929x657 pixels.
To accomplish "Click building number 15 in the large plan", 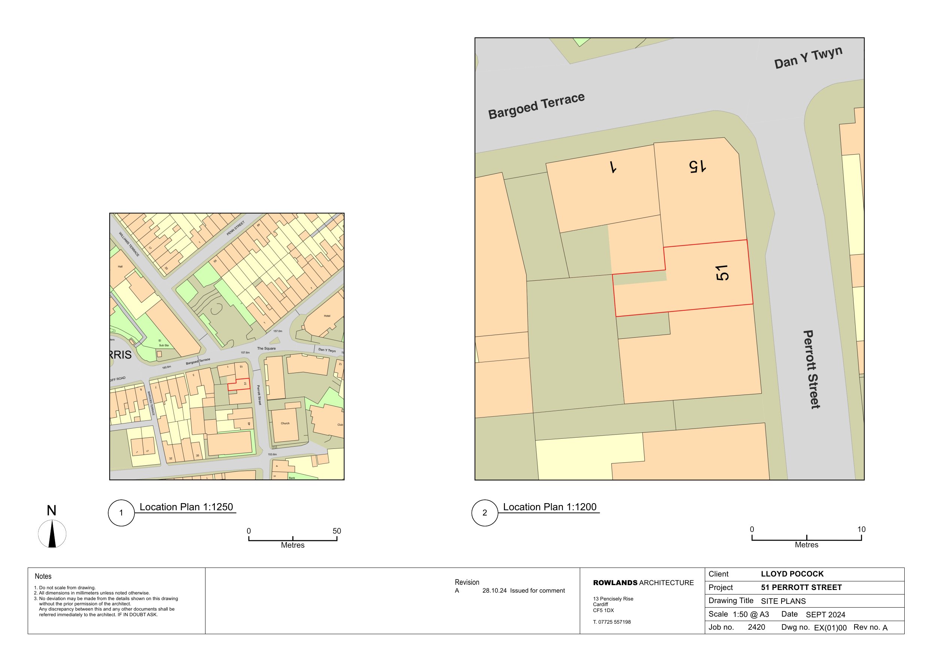I will point(698,166).
